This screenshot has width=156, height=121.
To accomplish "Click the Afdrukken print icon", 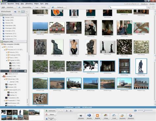I will pos(81,116).
